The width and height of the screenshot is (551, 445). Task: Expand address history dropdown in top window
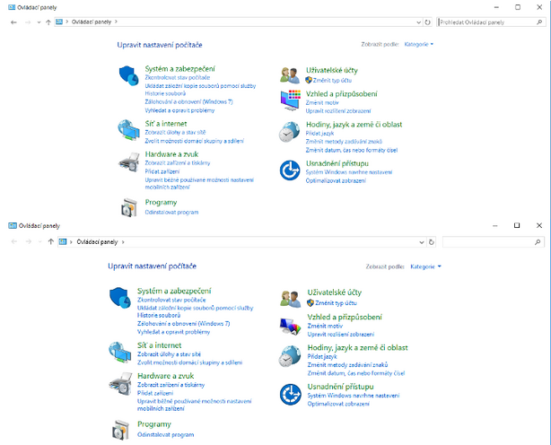click(418, 22)
